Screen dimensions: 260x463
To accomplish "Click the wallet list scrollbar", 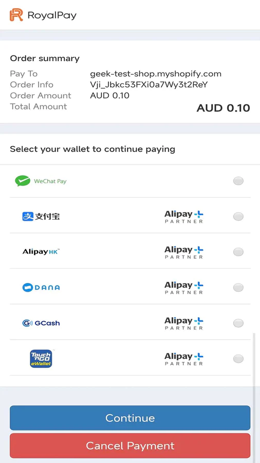I will coord(253,359).
